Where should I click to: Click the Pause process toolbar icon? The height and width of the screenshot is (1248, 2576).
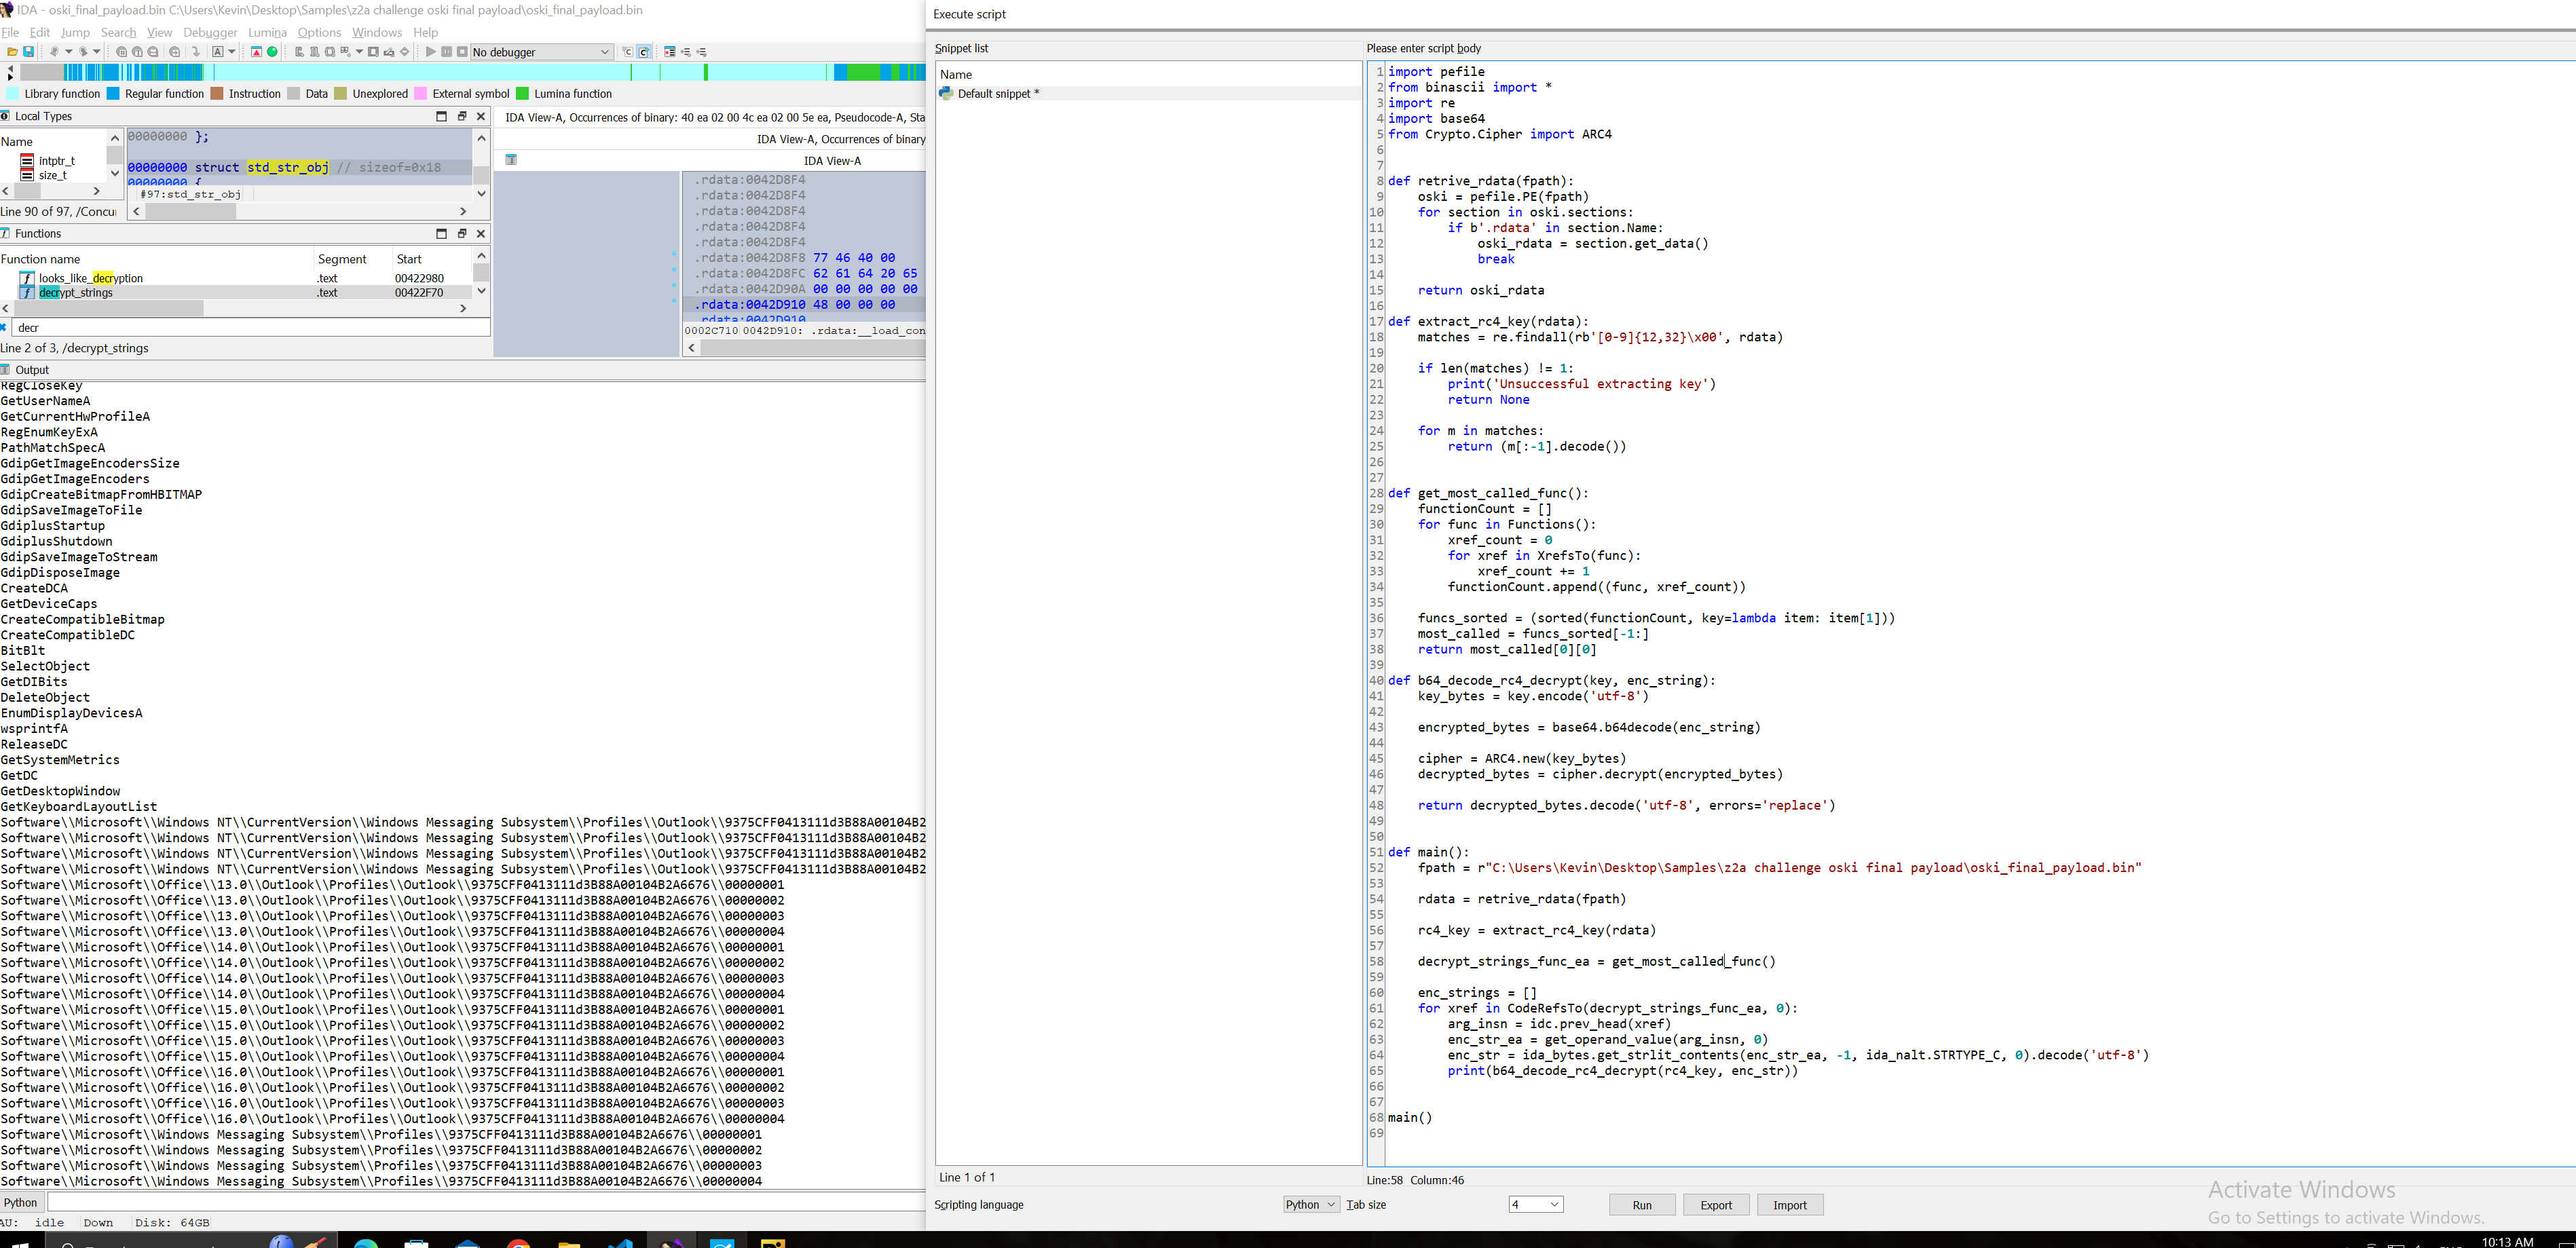(447, 52)
